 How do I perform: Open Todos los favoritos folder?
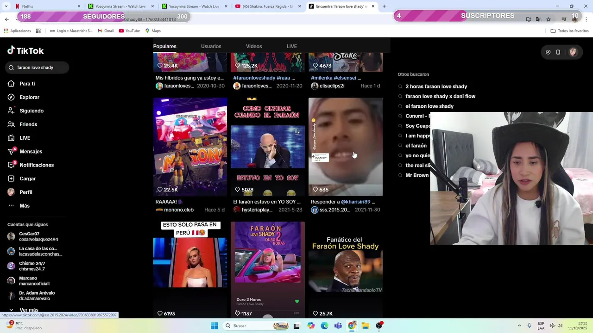pos(569,31)
